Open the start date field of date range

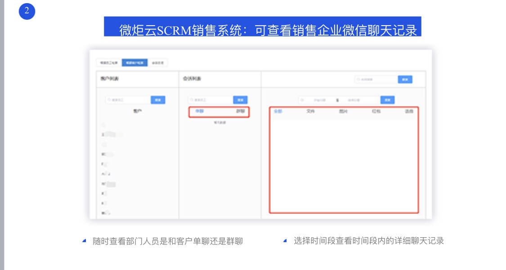tap(320, 100)
